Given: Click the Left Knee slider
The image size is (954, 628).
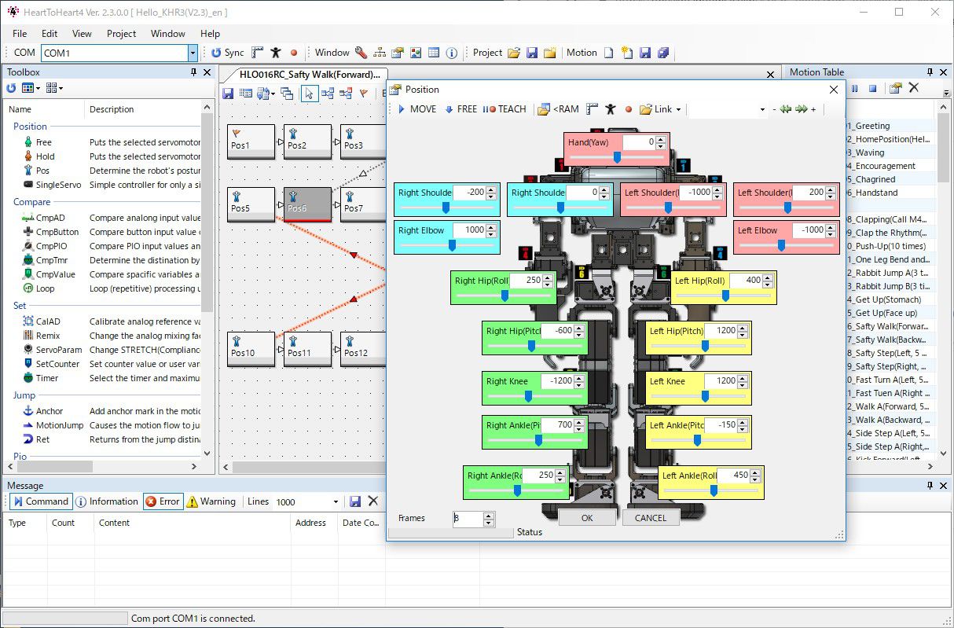Looking at the screenshot, I should pyautogui.click(x=705, y=396).
